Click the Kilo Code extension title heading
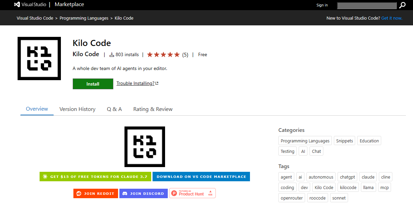 click(92, 43)
